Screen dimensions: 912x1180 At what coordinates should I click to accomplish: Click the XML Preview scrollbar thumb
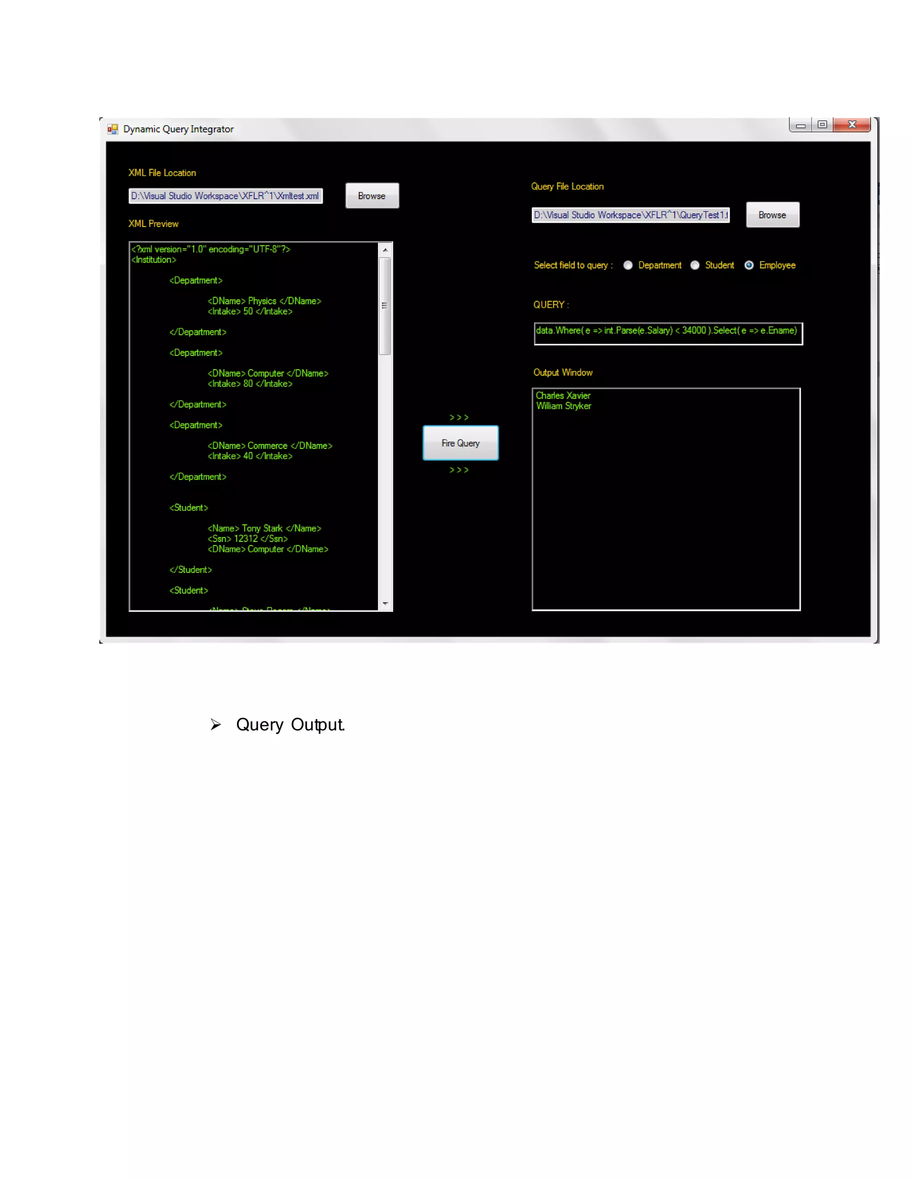coord(385,306)
